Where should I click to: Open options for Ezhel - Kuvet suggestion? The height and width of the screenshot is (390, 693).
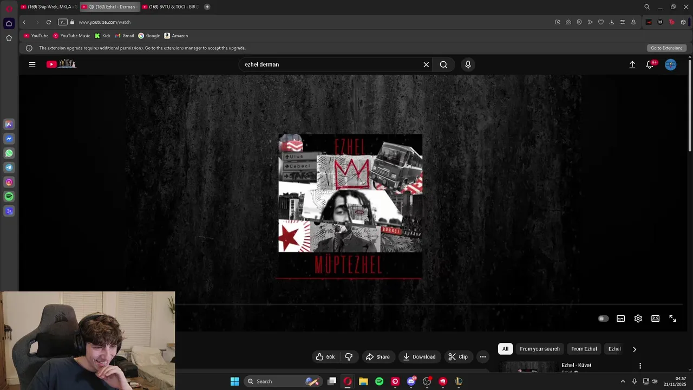click(640, 366)
